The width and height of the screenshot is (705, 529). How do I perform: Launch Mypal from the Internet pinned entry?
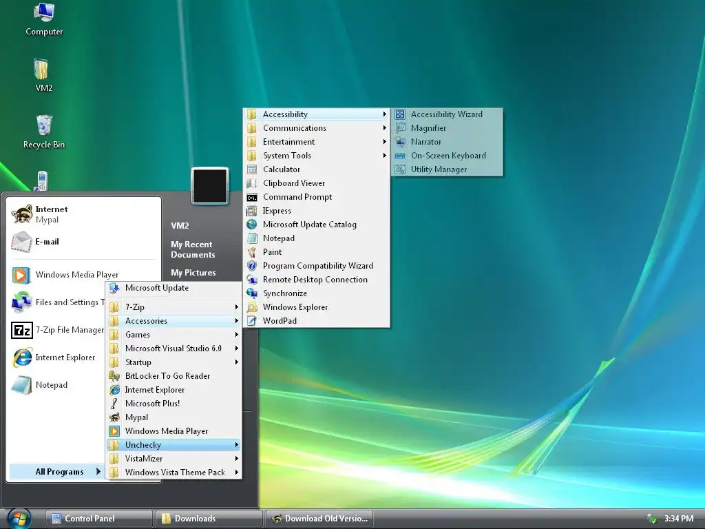[84, 214]
